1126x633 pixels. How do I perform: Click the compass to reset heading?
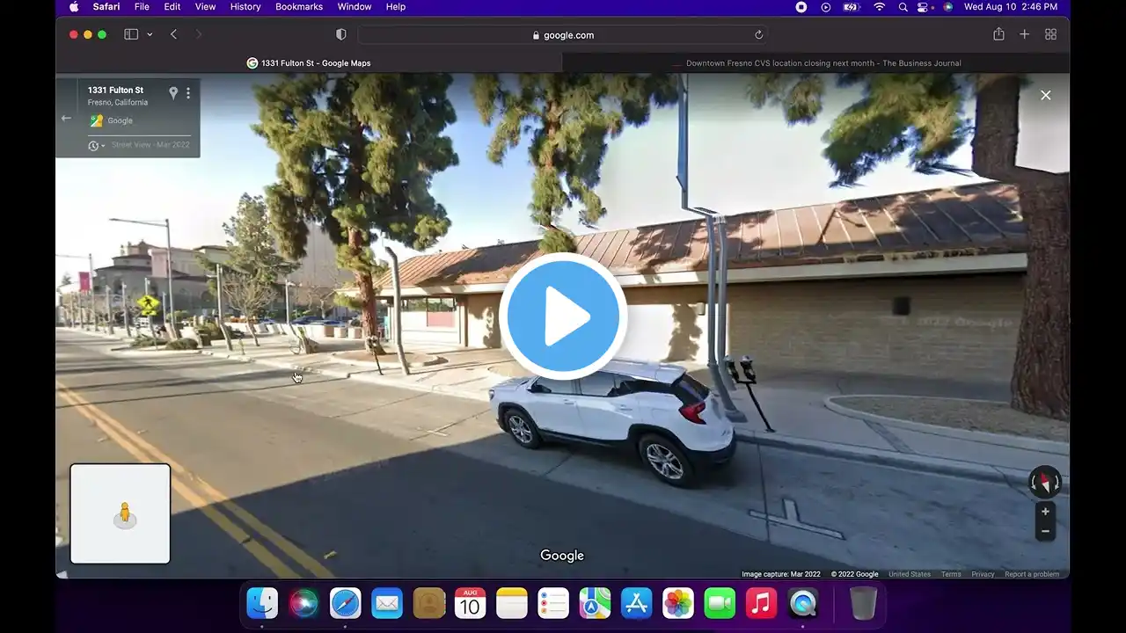tap(1045, 482)
